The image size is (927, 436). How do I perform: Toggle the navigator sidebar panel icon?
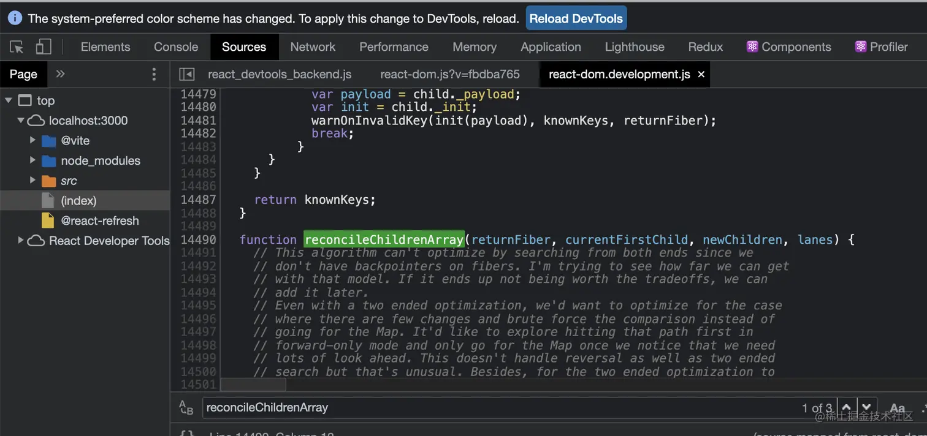[x=186, y=74]
